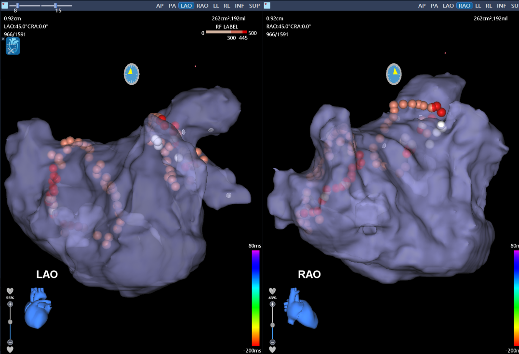This screenshot has height=354, width=519.
Task: Click the right pane activation time color scale
Action: click(517, 298)
